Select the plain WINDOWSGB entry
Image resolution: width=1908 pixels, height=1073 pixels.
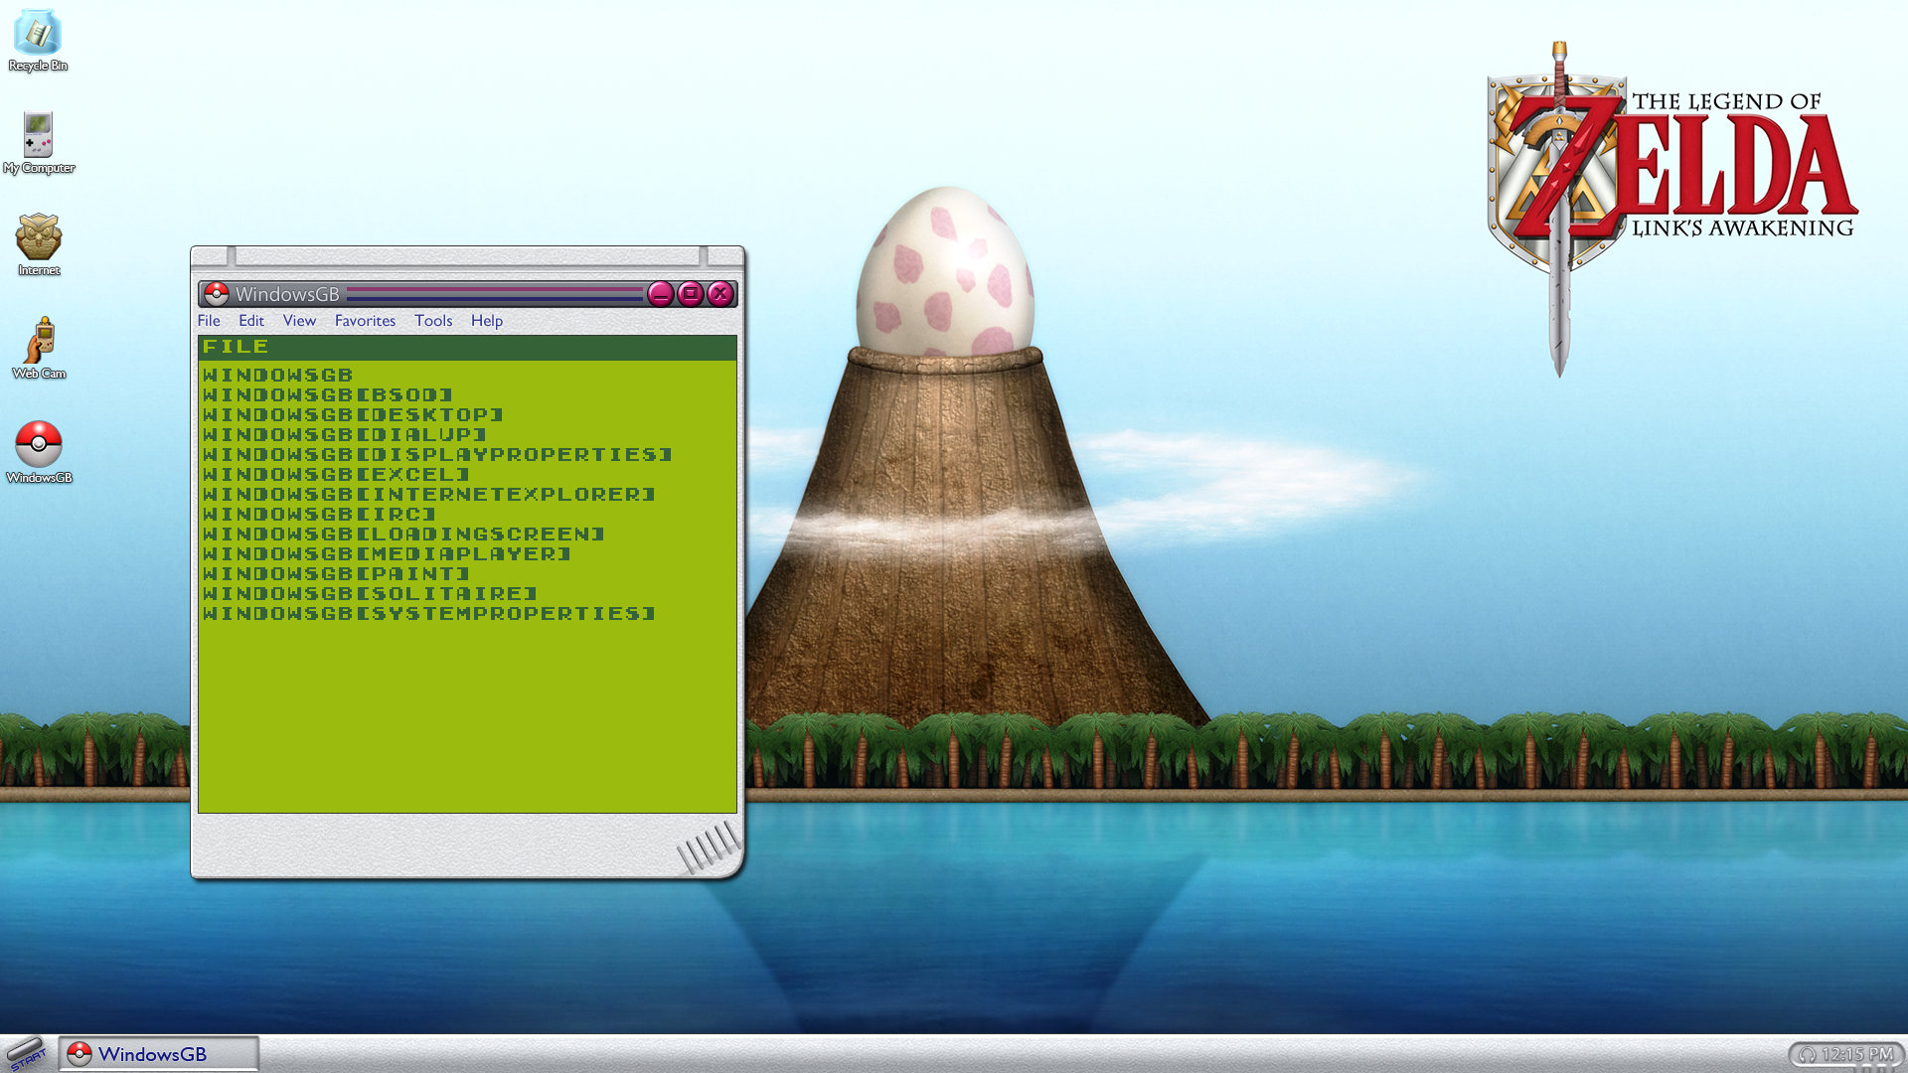coord(278,375)
